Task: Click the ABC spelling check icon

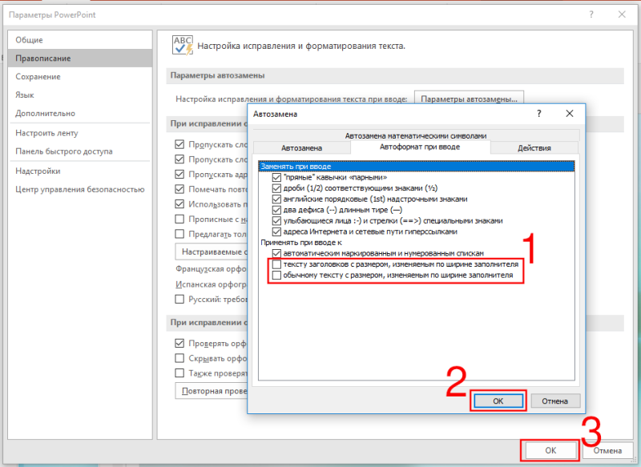Action: click(183, 46)
